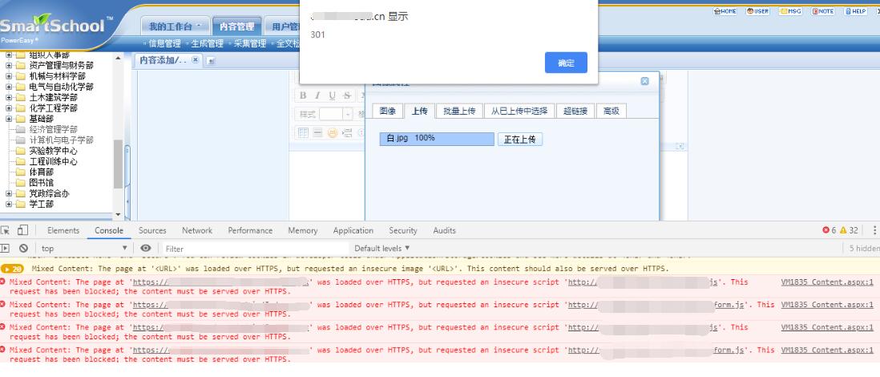
Task: Click the DevTools inspect element icon
Action: (7, 231)
